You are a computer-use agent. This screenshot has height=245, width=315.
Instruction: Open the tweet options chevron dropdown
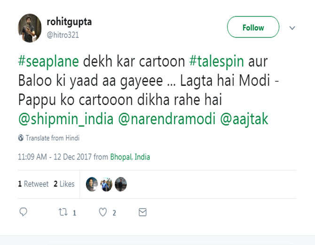click(x=292, y=28)
